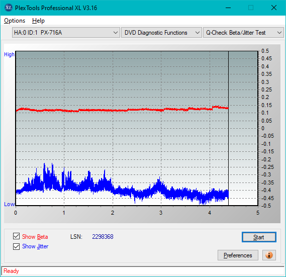Start the Beta/Jitter test
The width and height of the screenshot is (286, 277).
[259, 237]
